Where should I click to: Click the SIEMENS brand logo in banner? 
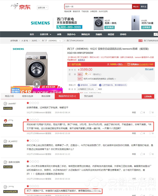point(40,23)
